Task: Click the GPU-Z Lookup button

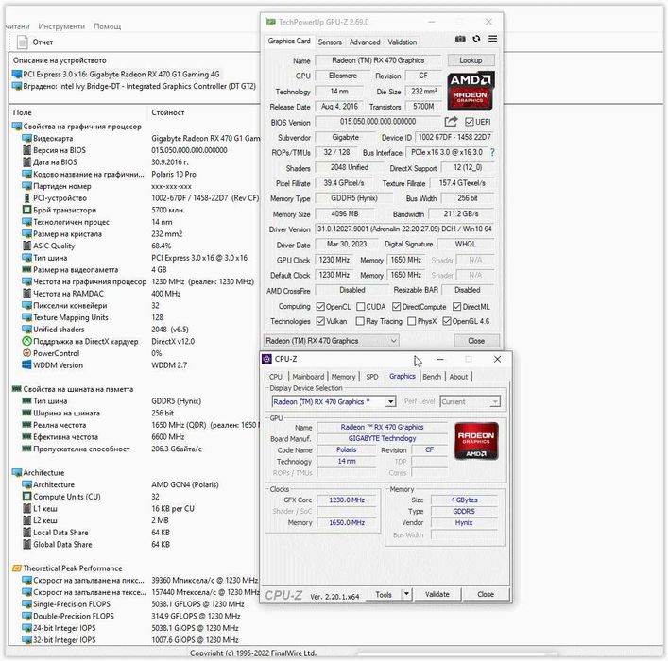Action: click(x=471, y=60)
